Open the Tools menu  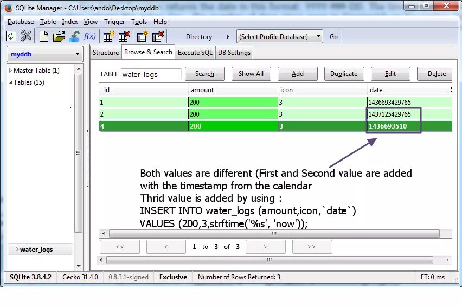(x=139, y=22)
